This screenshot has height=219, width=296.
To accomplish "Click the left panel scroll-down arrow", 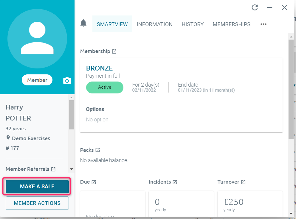I will point(71,169).
